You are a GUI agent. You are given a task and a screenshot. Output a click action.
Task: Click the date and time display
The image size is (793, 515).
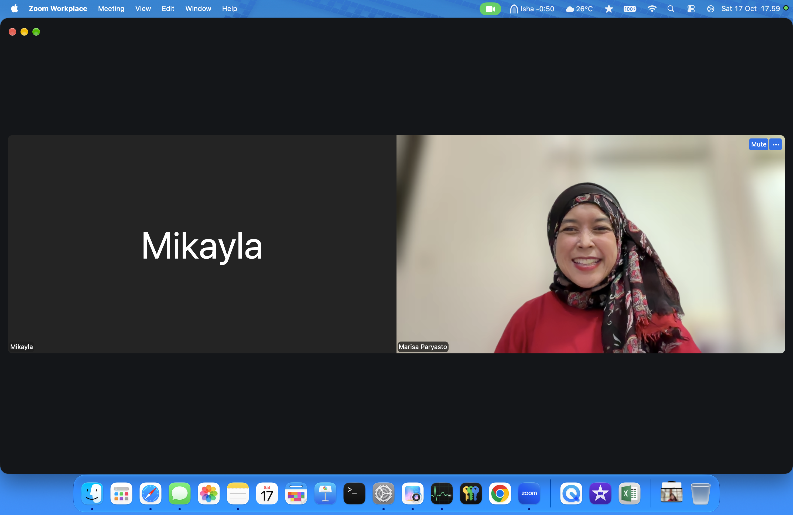point(750,9)
